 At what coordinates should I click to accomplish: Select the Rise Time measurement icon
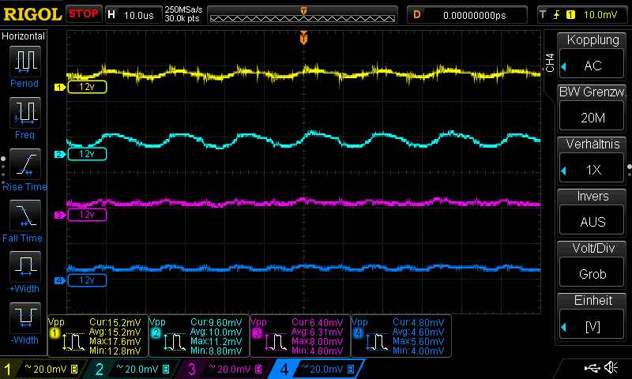tap(25, 164)
